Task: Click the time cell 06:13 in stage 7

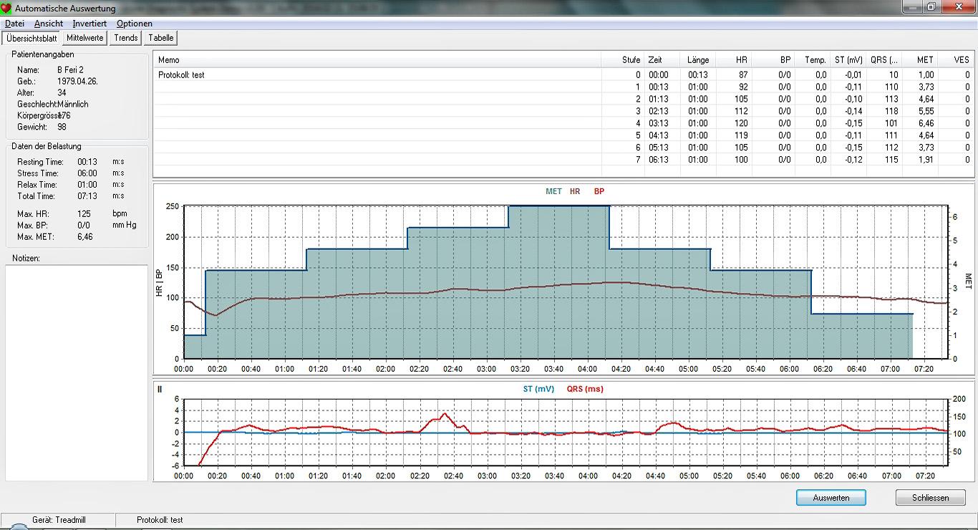Action: coord(658,160)
